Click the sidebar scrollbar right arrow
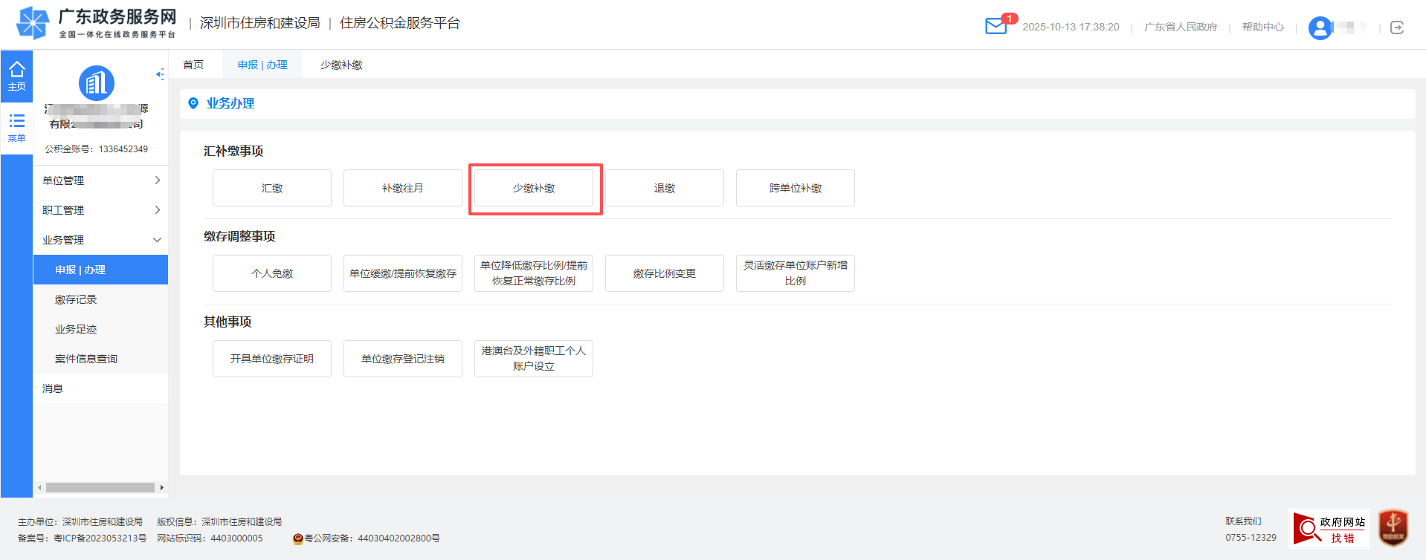This screenshot has height=560, width=1426. (161, 488)
